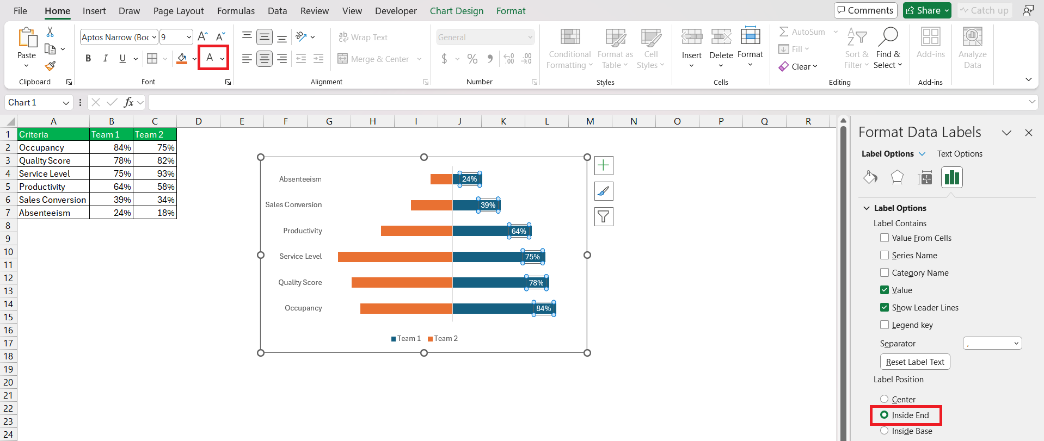Open the General number format dropdown

pos(530,37)
